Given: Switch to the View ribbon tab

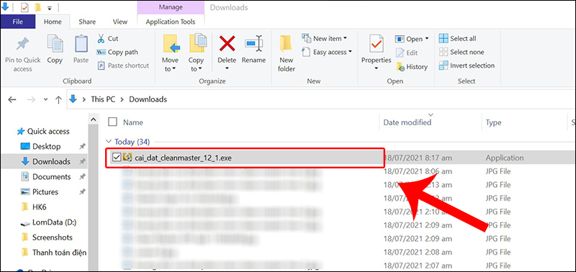Looking at the screenshot, I should click(120, 22).
